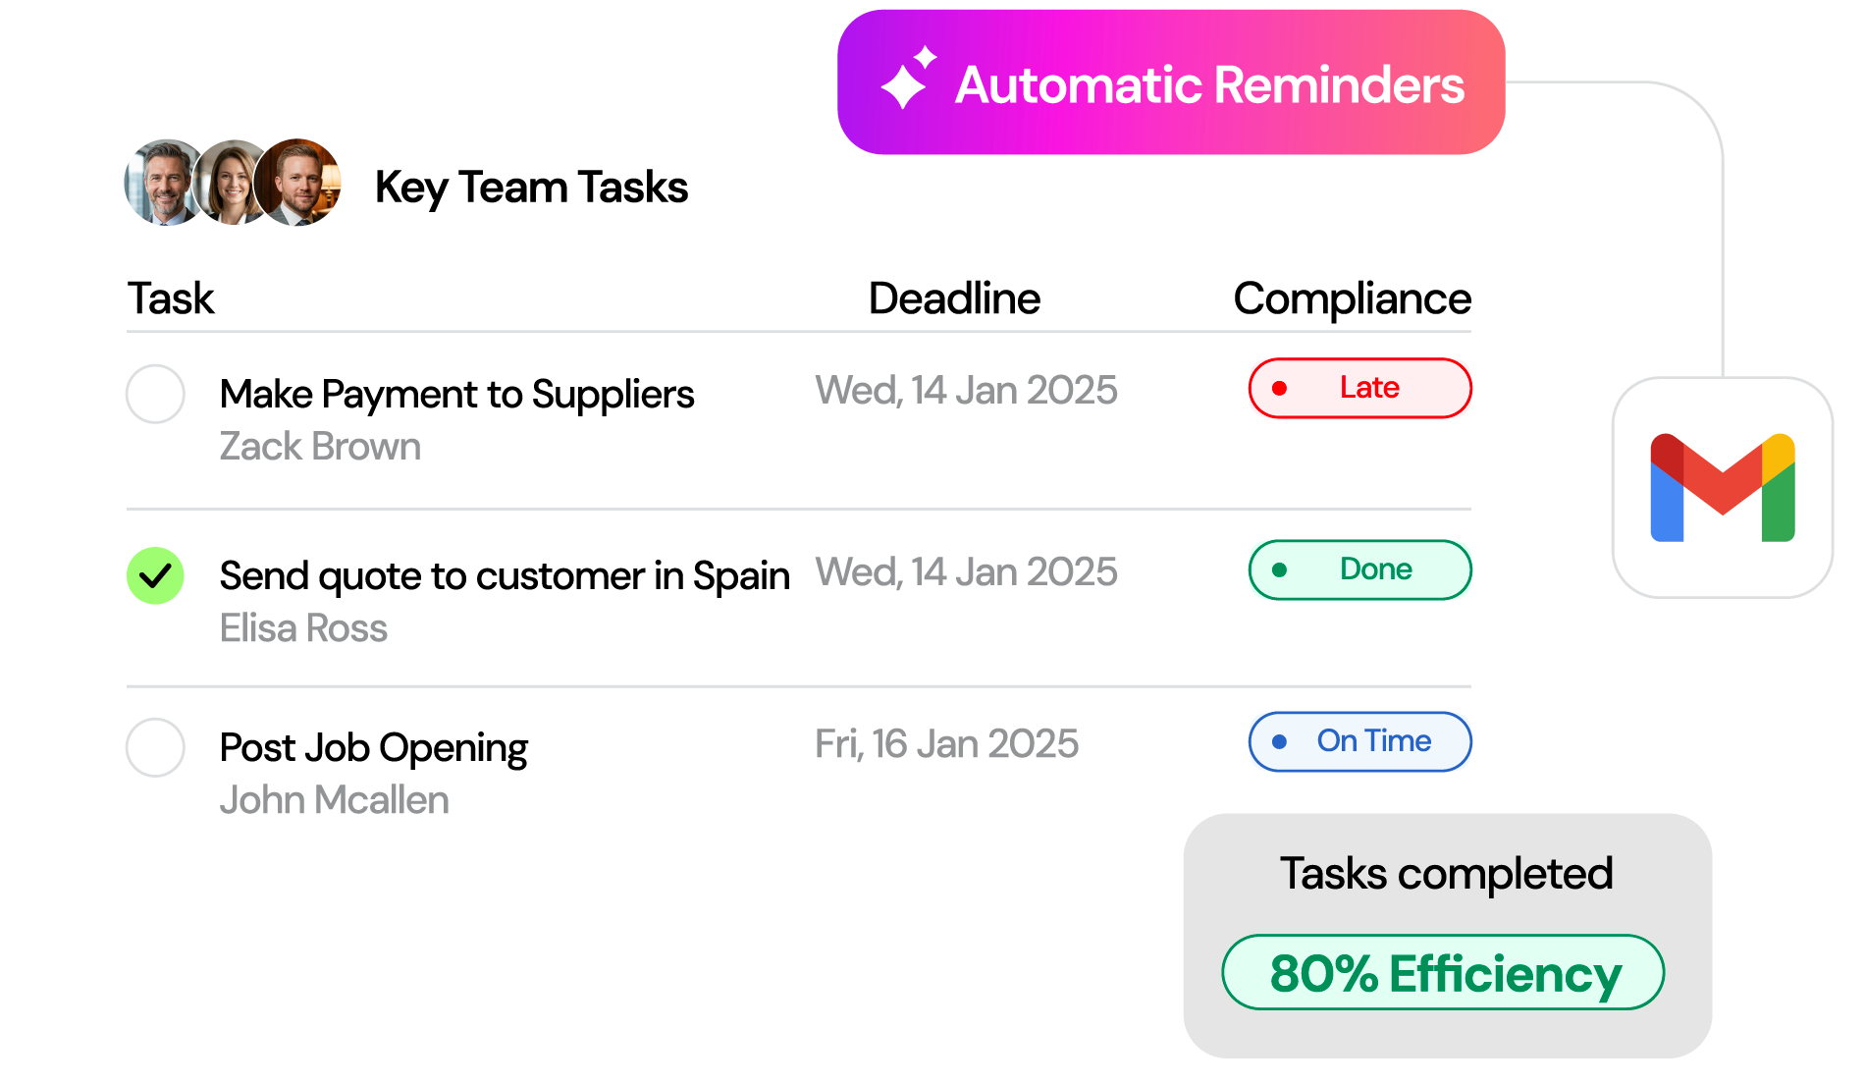The height and width of the screenshot is (1083, 1865).
Task: Click the Gmail icon
Action: coord(1723,488)
